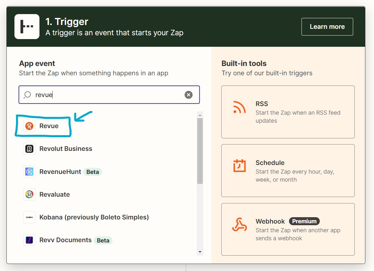Screen dimensions: 374x271
Task: Focus the app search field containing revue
Action: point(109,95)
